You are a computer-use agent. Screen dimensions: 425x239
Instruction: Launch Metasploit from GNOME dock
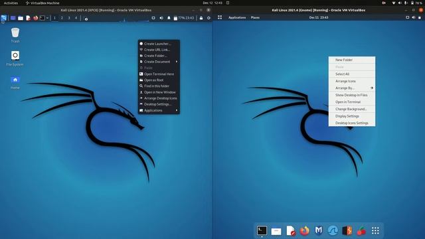pos(319,230)
